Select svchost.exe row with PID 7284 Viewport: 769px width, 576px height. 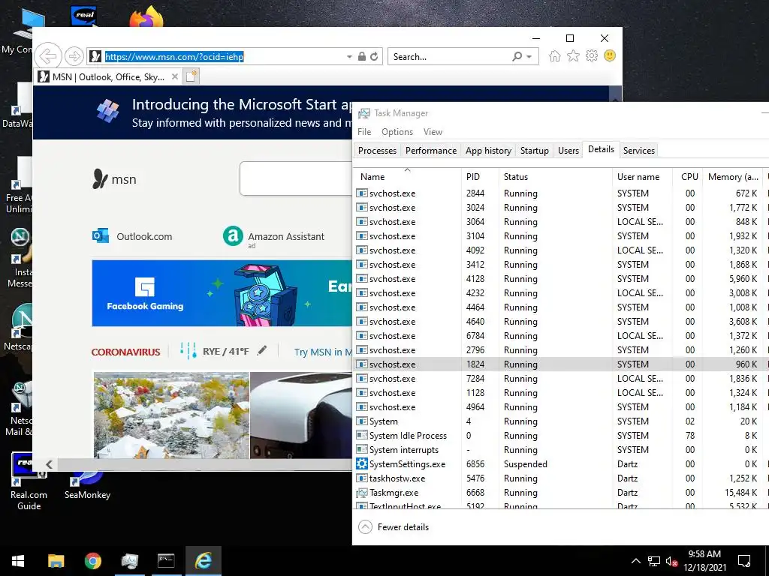pyautogui.click(x=560, y=379)
